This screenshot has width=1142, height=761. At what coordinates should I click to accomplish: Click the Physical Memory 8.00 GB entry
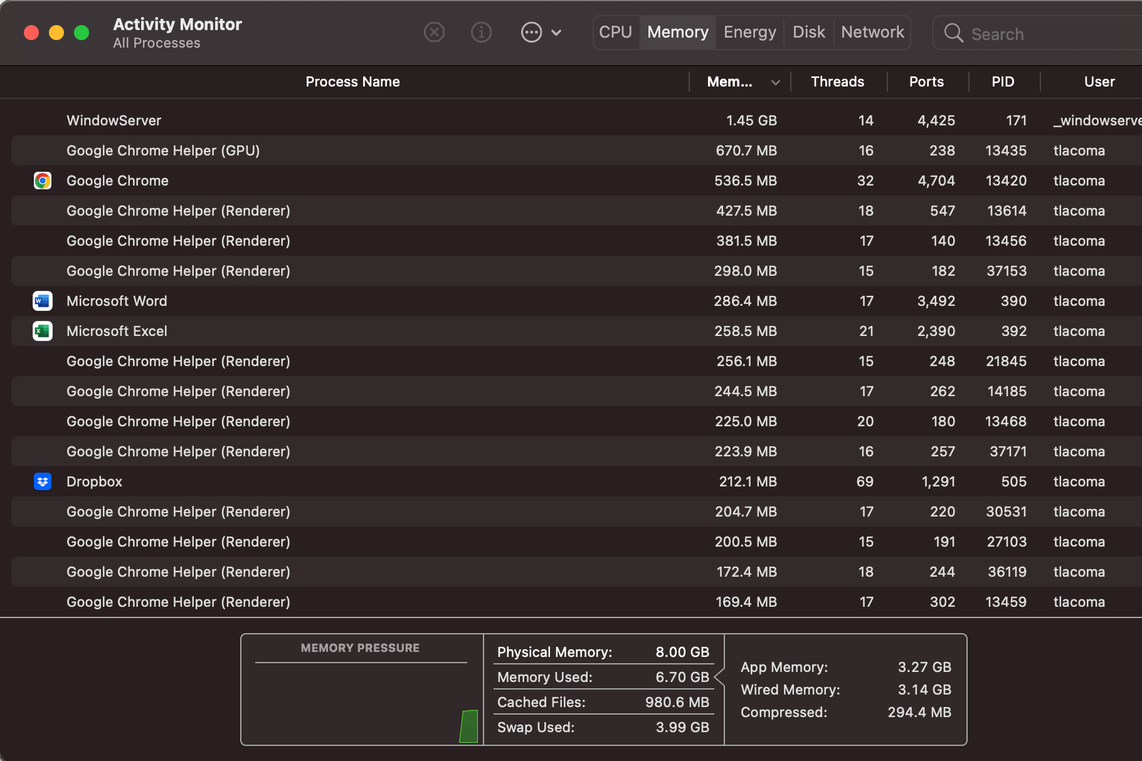(603, 652)
